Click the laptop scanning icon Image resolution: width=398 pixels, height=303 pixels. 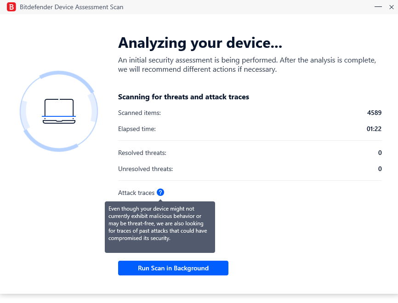pyautogui.click(x=59, y=111)
